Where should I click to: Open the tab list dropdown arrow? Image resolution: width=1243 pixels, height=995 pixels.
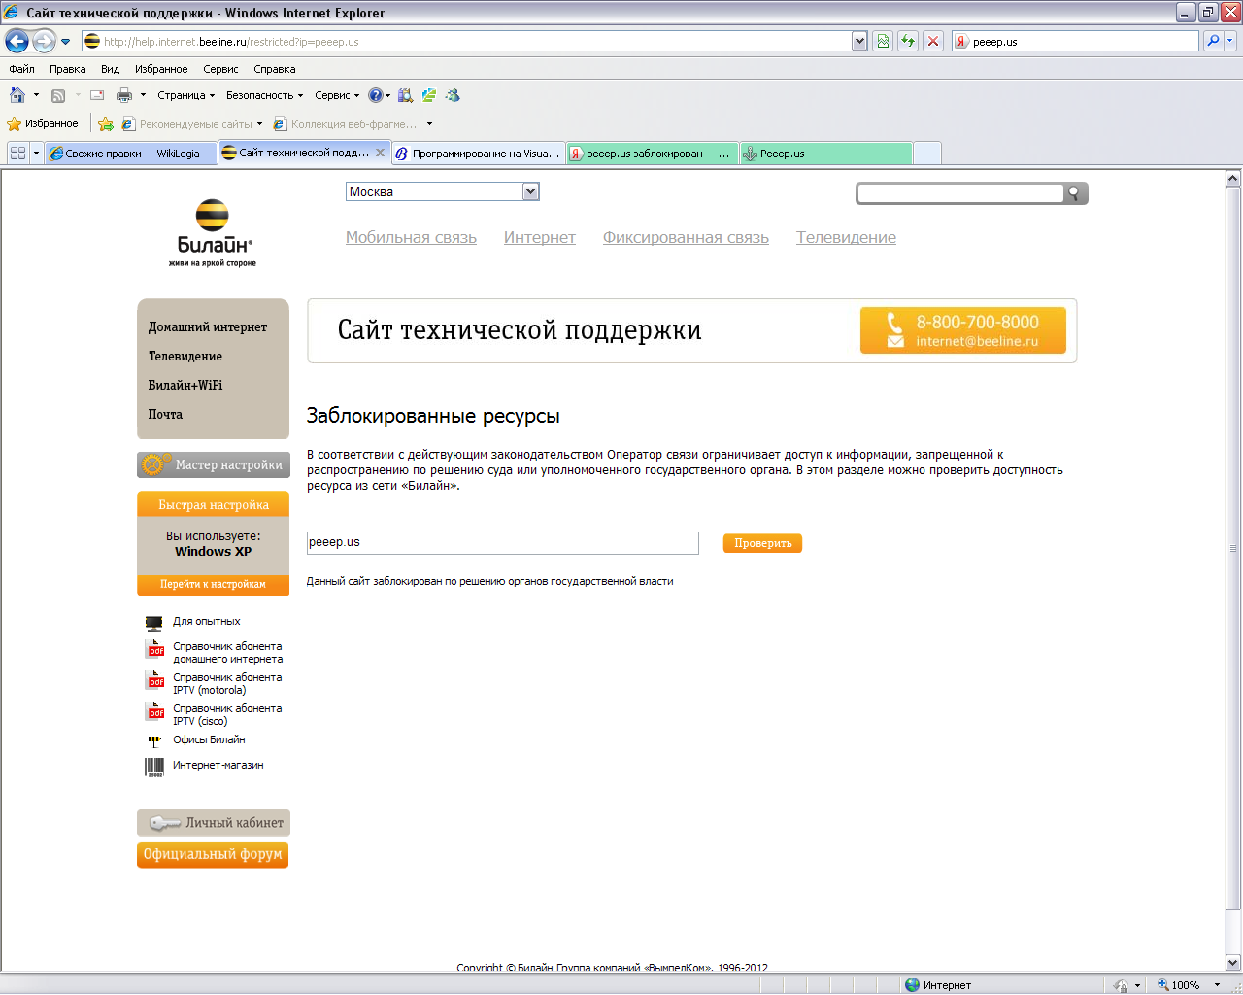pos(37,154)
